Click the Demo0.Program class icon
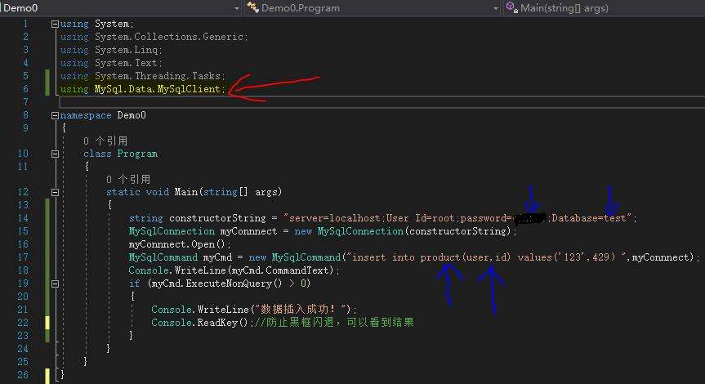The image size is (705, 384). (x=252, y=7)
